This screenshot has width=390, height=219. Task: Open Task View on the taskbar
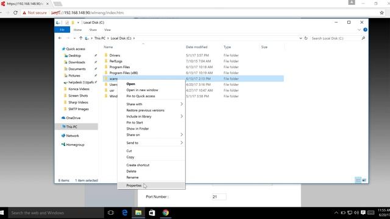(111, 213)
